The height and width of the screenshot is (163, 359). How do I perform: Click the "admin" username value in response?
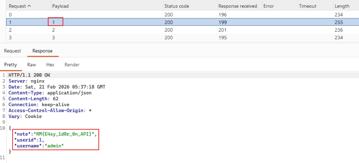[x=54, y=146]
